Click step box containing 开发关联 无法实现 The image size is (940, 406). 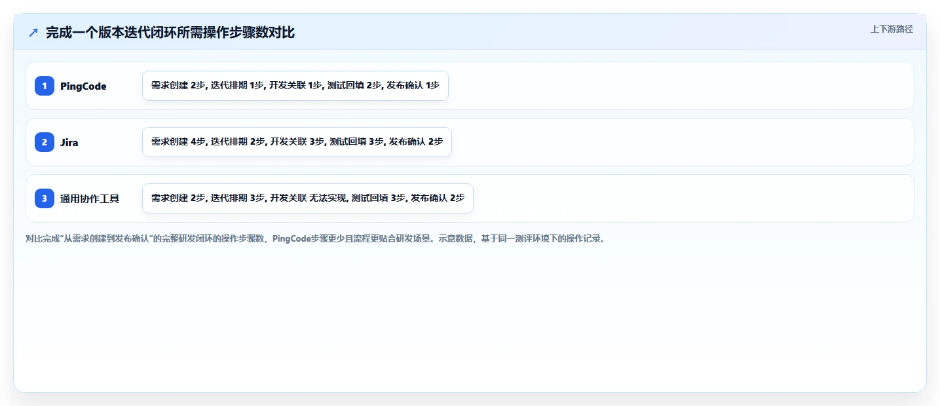pos(308,198)
